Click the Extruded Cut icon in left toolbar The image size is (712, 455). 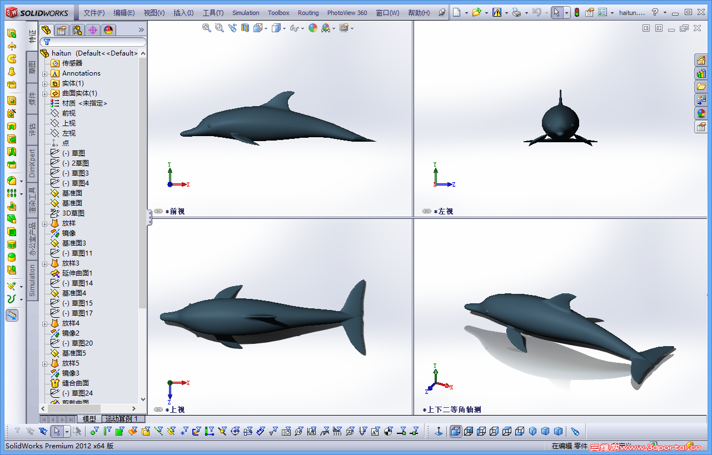[12, 101]
